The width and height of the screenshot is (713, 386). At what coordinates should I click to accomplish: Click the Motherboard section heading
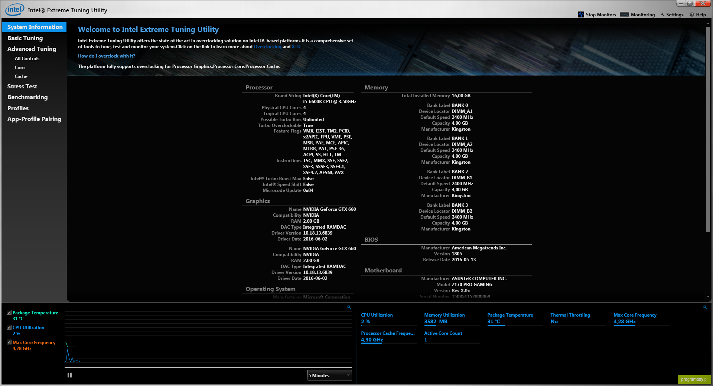click(x=383, y=271)
